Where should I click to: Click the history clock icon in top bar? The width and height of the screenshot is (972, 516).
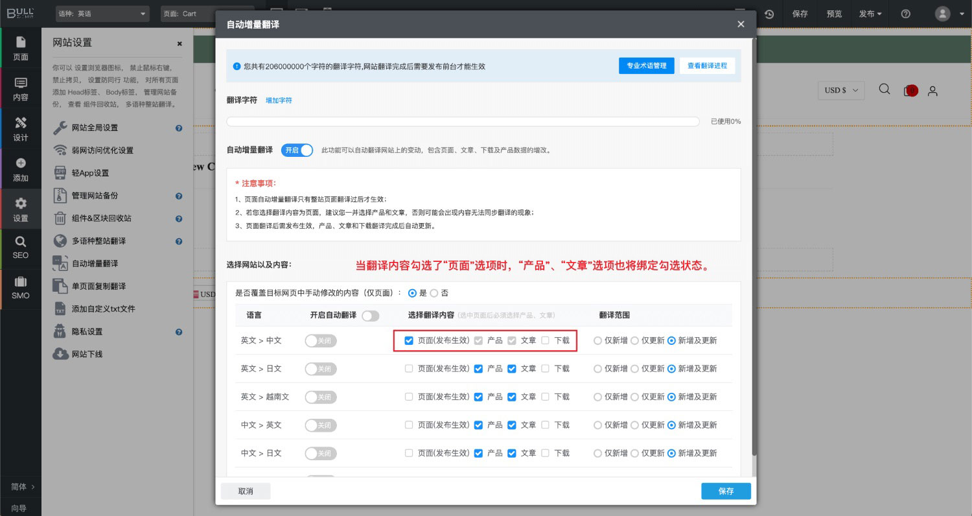click(x=769, y=14)
